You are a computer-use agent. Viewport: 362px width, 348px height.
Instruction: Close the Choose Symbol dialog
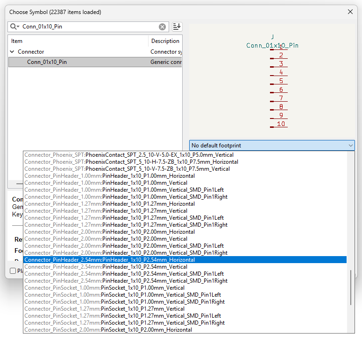(x=350, y=12)
